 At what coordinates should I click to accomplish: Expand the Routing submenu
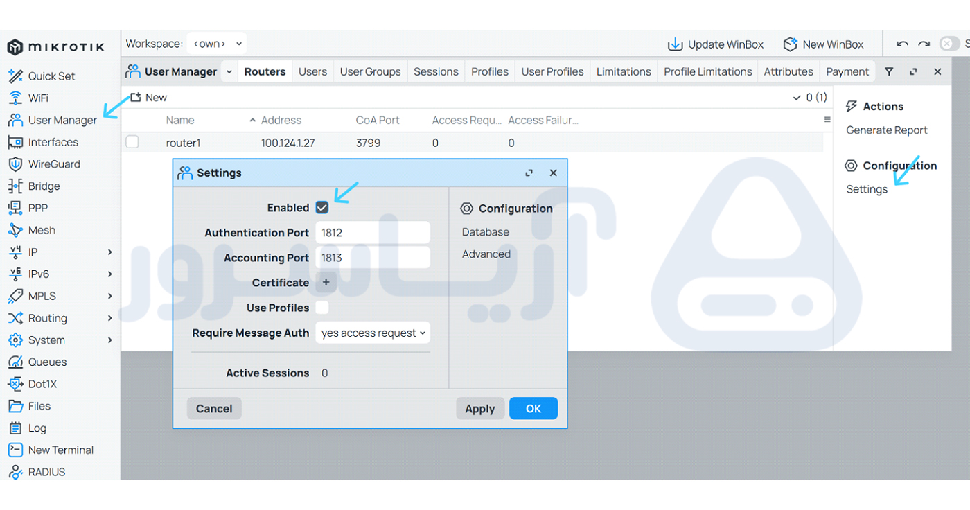click(x=109, y=319)
